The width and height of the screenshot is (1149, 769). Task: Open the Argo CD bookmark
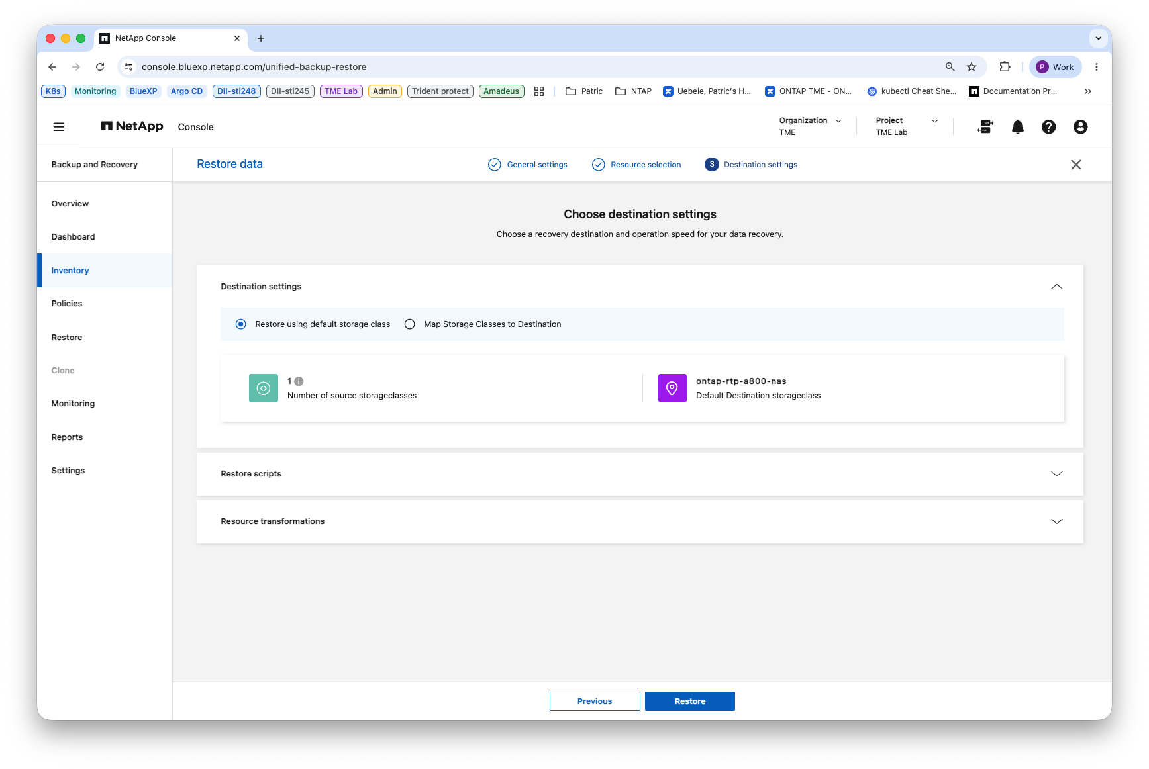click(187, 91)
